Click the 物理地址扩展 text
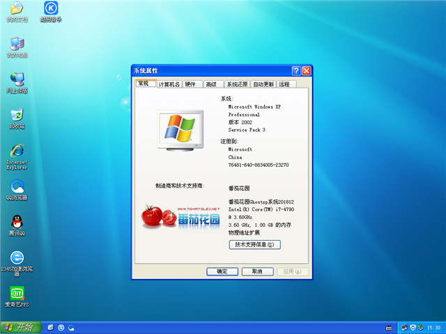This screenshot has height=334, width=446. coord(244,232)
